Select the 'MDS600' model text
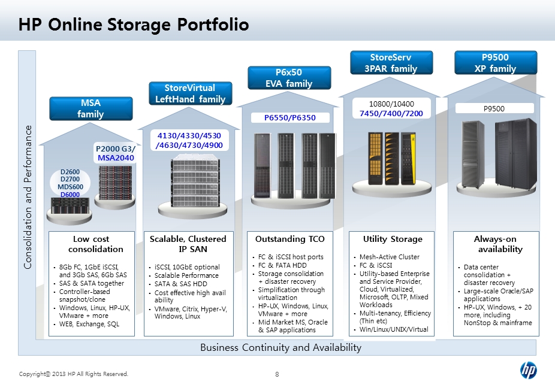This screenshot has height=382, width=555. [x=71, y=187]
